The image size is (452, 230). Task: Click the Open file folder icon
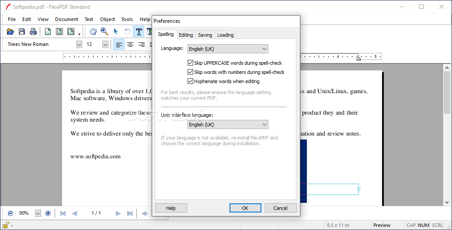[10, 31]
